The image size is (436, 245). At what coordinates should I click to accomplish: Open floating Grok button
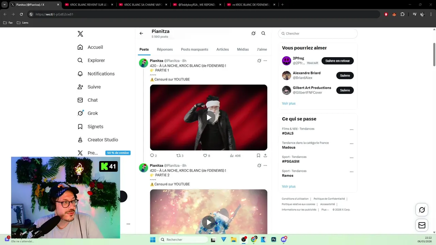pos(422,210)
